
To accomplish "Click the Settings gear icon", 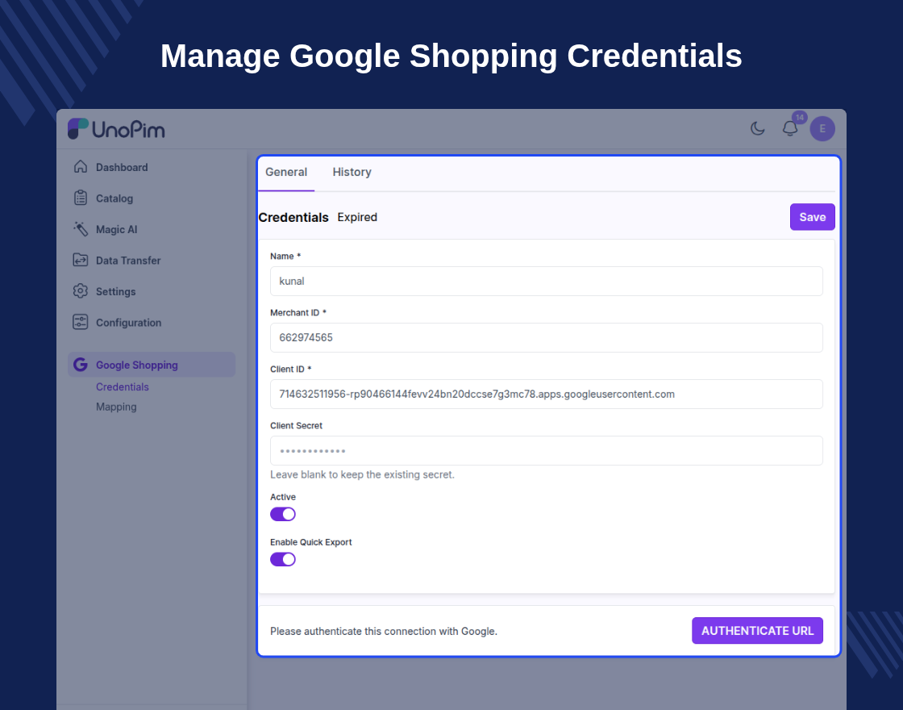I will coord(81,291).
